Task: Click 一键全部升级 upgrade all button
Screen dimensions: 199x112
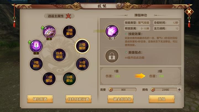Action: [x=120, y=99]
